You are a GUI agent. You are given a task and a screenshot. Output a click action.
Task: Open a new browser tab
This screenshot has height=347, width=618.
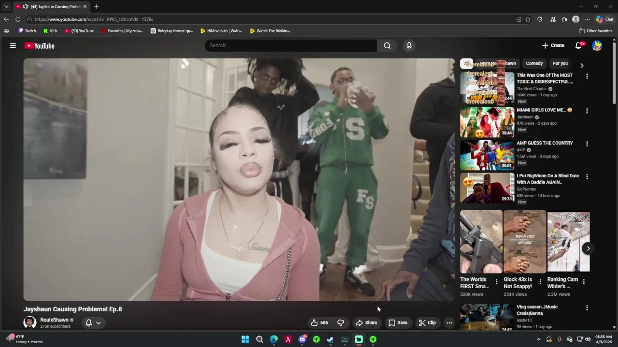97,7
